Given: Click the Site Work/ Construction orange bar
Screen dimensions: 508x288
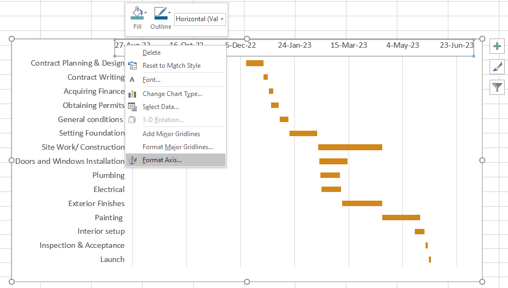Looking at the screenshot, I should pyautogui.click(x=350, y=147).
